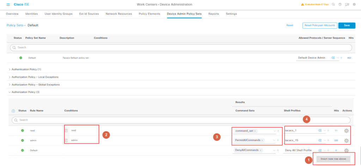Open the hamburger navigation menu
The height and width of the screenshot is (166, 361).
tap(8, 4)
